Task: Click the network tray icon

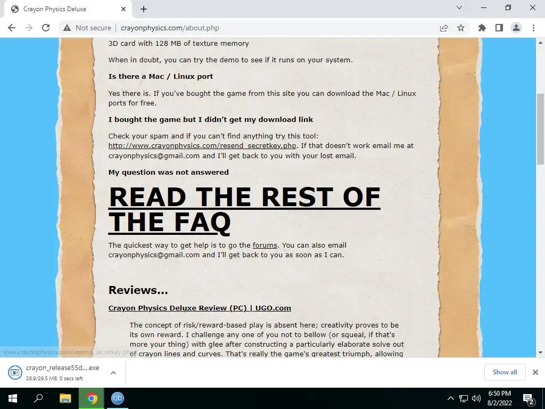Action: coord(464,398)
